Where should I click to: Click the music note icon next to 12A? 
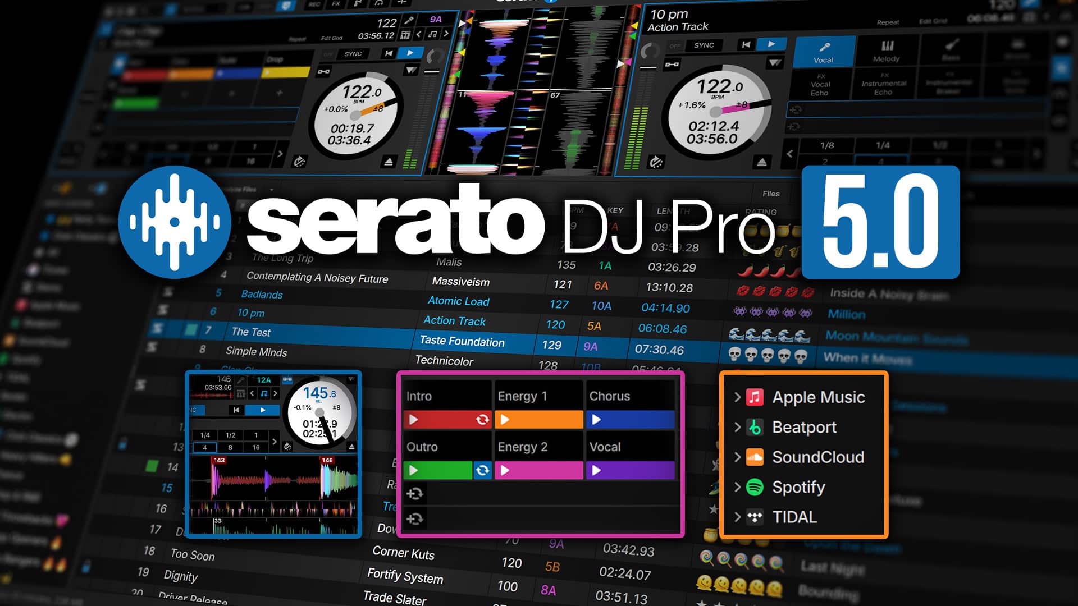264,394
